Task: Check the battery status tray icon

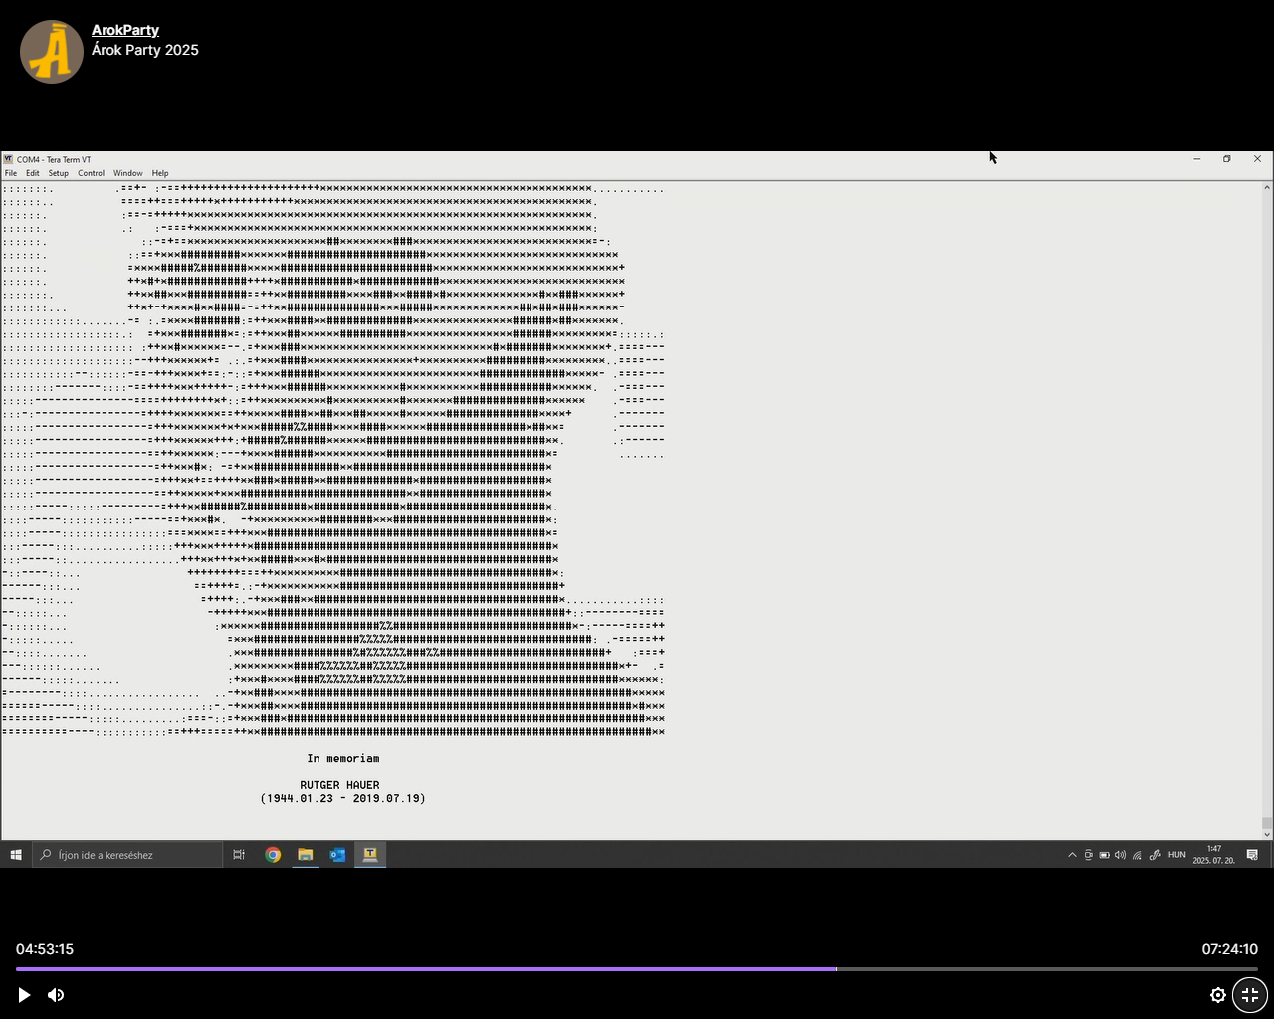Action: pyautogui.click(x=1104, y=855)
